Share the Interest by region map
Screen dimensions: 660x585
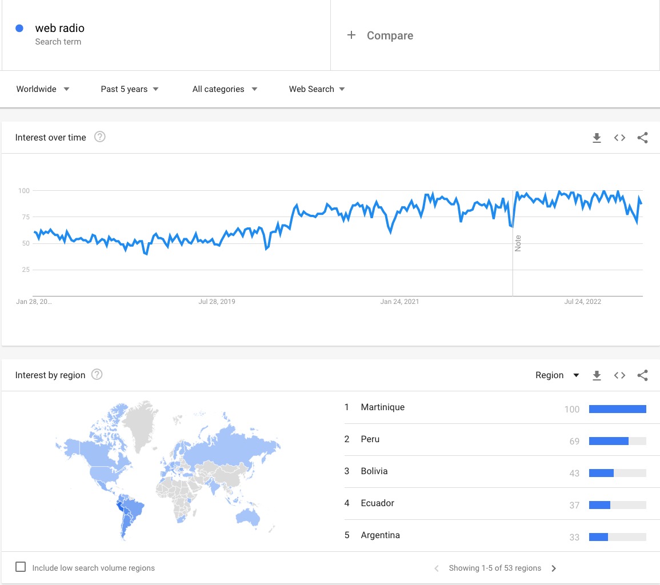coord(642,375)
